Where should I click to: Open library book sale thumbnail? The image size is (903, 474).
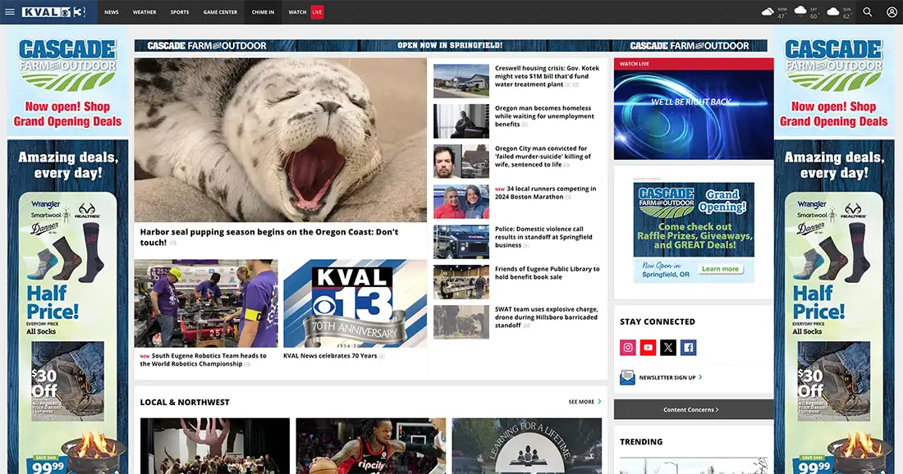point(461,282)
